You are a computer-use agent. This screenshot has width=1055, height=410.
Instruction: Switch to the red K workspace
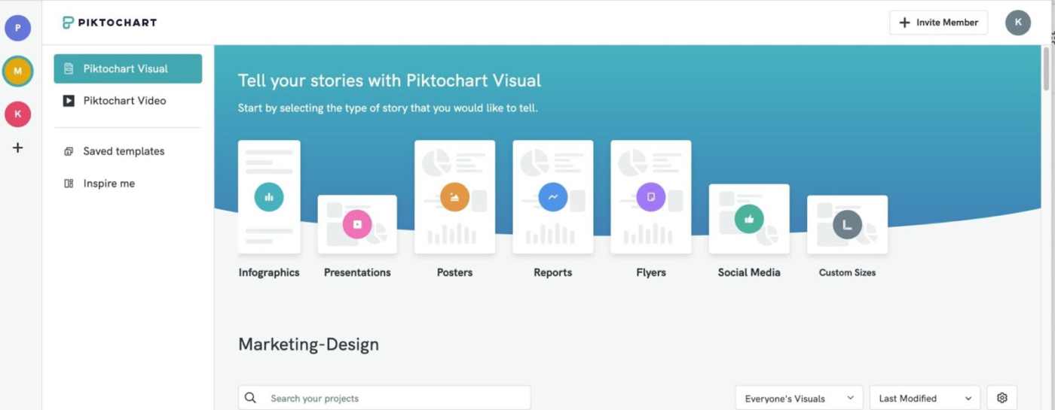(x=18, y=114)
